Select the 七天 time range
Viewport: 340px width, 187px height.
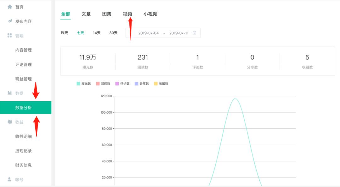(81, 33)
